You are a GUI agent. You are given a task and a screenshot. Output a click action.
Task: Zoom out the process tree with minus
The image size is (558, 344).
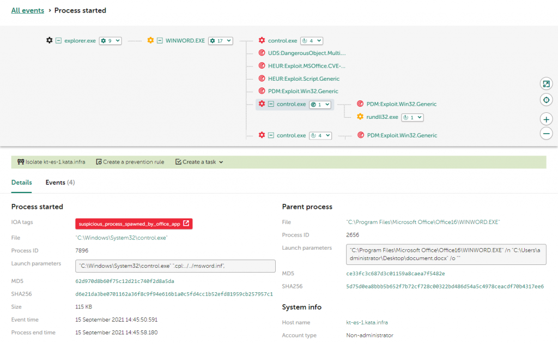pyautogui.click(x=546, y=134)
